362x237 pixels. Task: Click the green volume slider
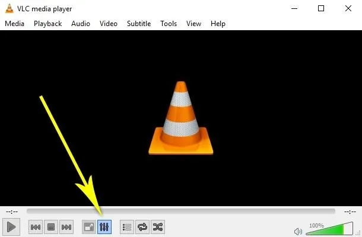point(329,229)
